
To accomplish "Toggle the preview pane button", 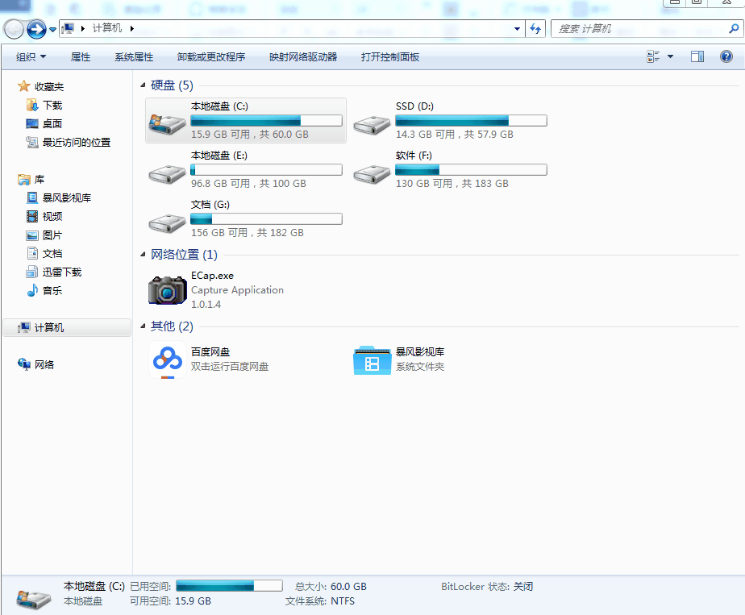I will [x=697, y=56].
